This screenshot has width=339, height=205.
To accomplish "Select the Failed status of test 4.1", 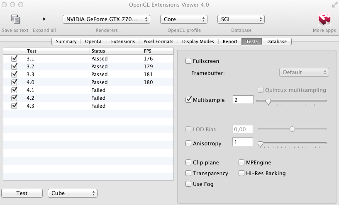I will click(98, 90).
